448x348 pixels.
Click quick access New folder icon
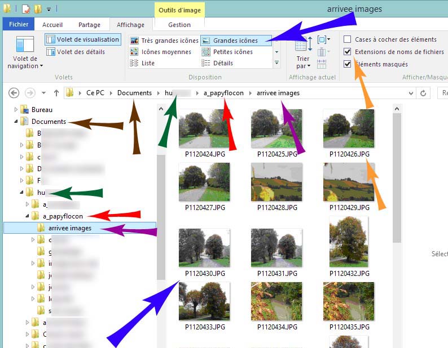click(38, 9)
